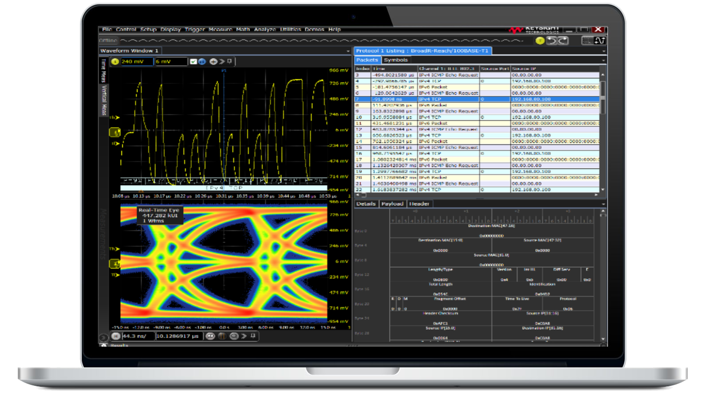This screenshot has height=399, width=710.
Task: Click the channel 1 ground marker on eye diagram
Action: 114,264
